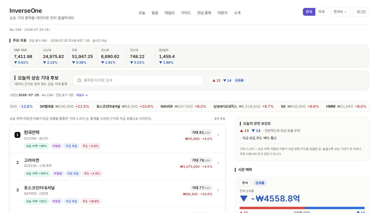Image resolution: width=379 pixels, height=213 pixels.
Task: Open 포스코인터내셔널 row chevron arrow
Action: [x=218, y=190]
